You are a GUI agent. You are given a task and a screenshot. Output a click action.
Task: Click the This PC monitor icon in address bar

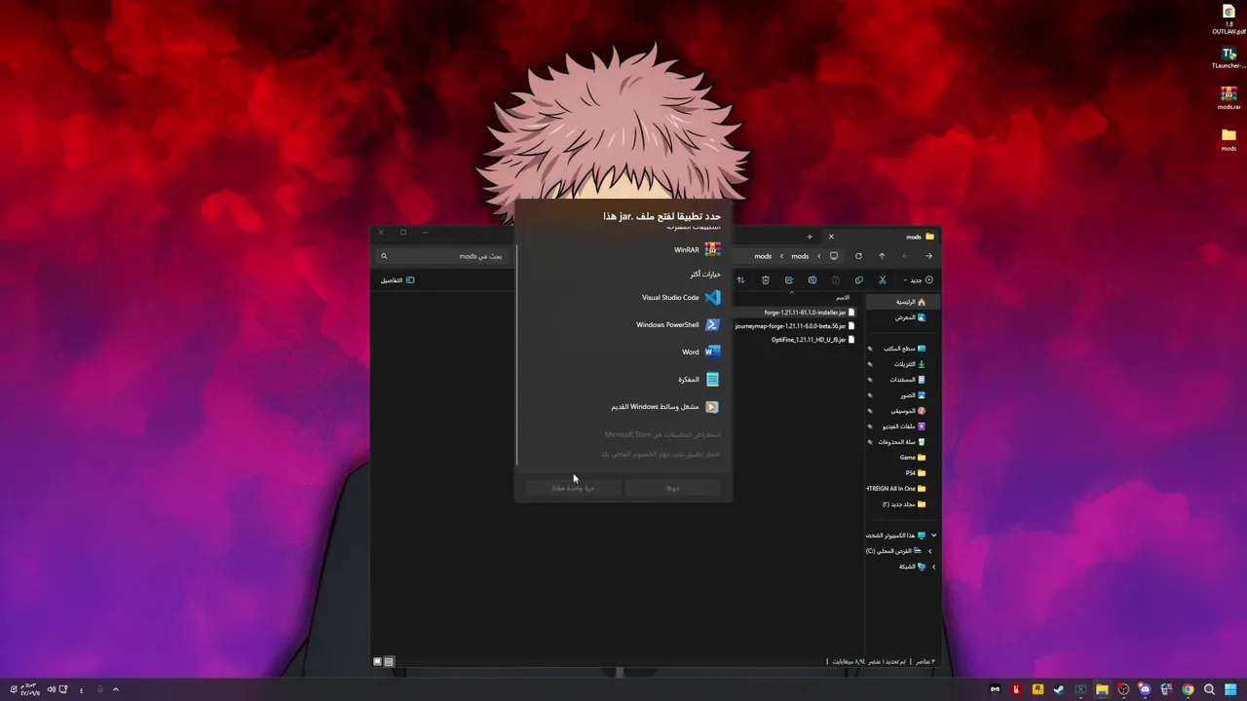(834, 256)
